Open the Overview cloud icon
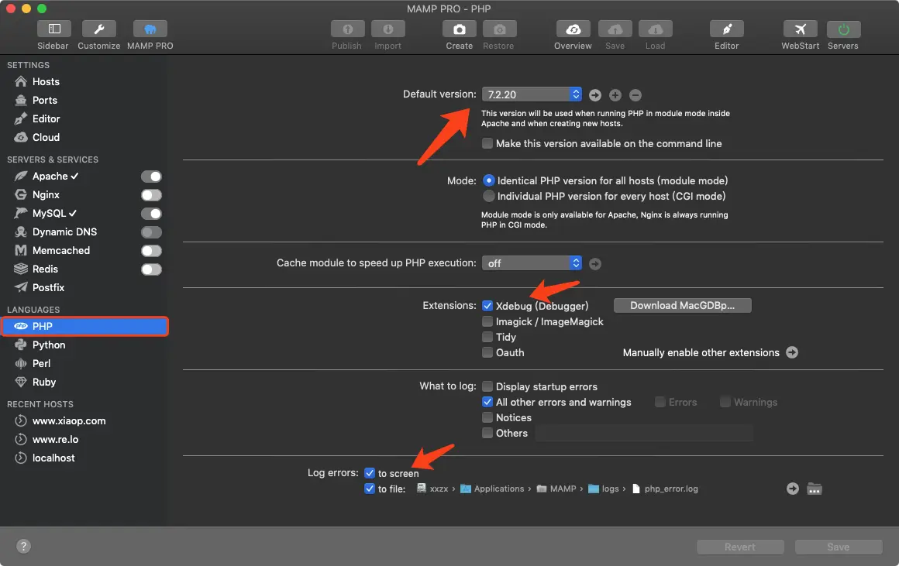Image resolution: width=899 pixels, height=566 pixels. point(573,29)
